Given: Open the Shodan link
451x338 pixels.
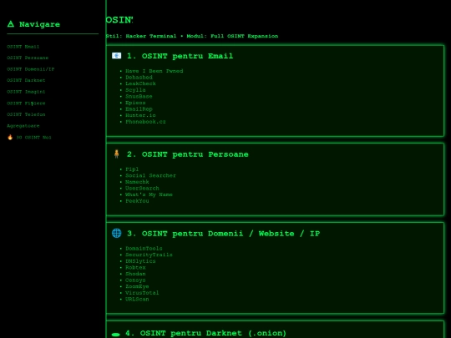Looking at the screenshot, I should (x=135, y=274).
